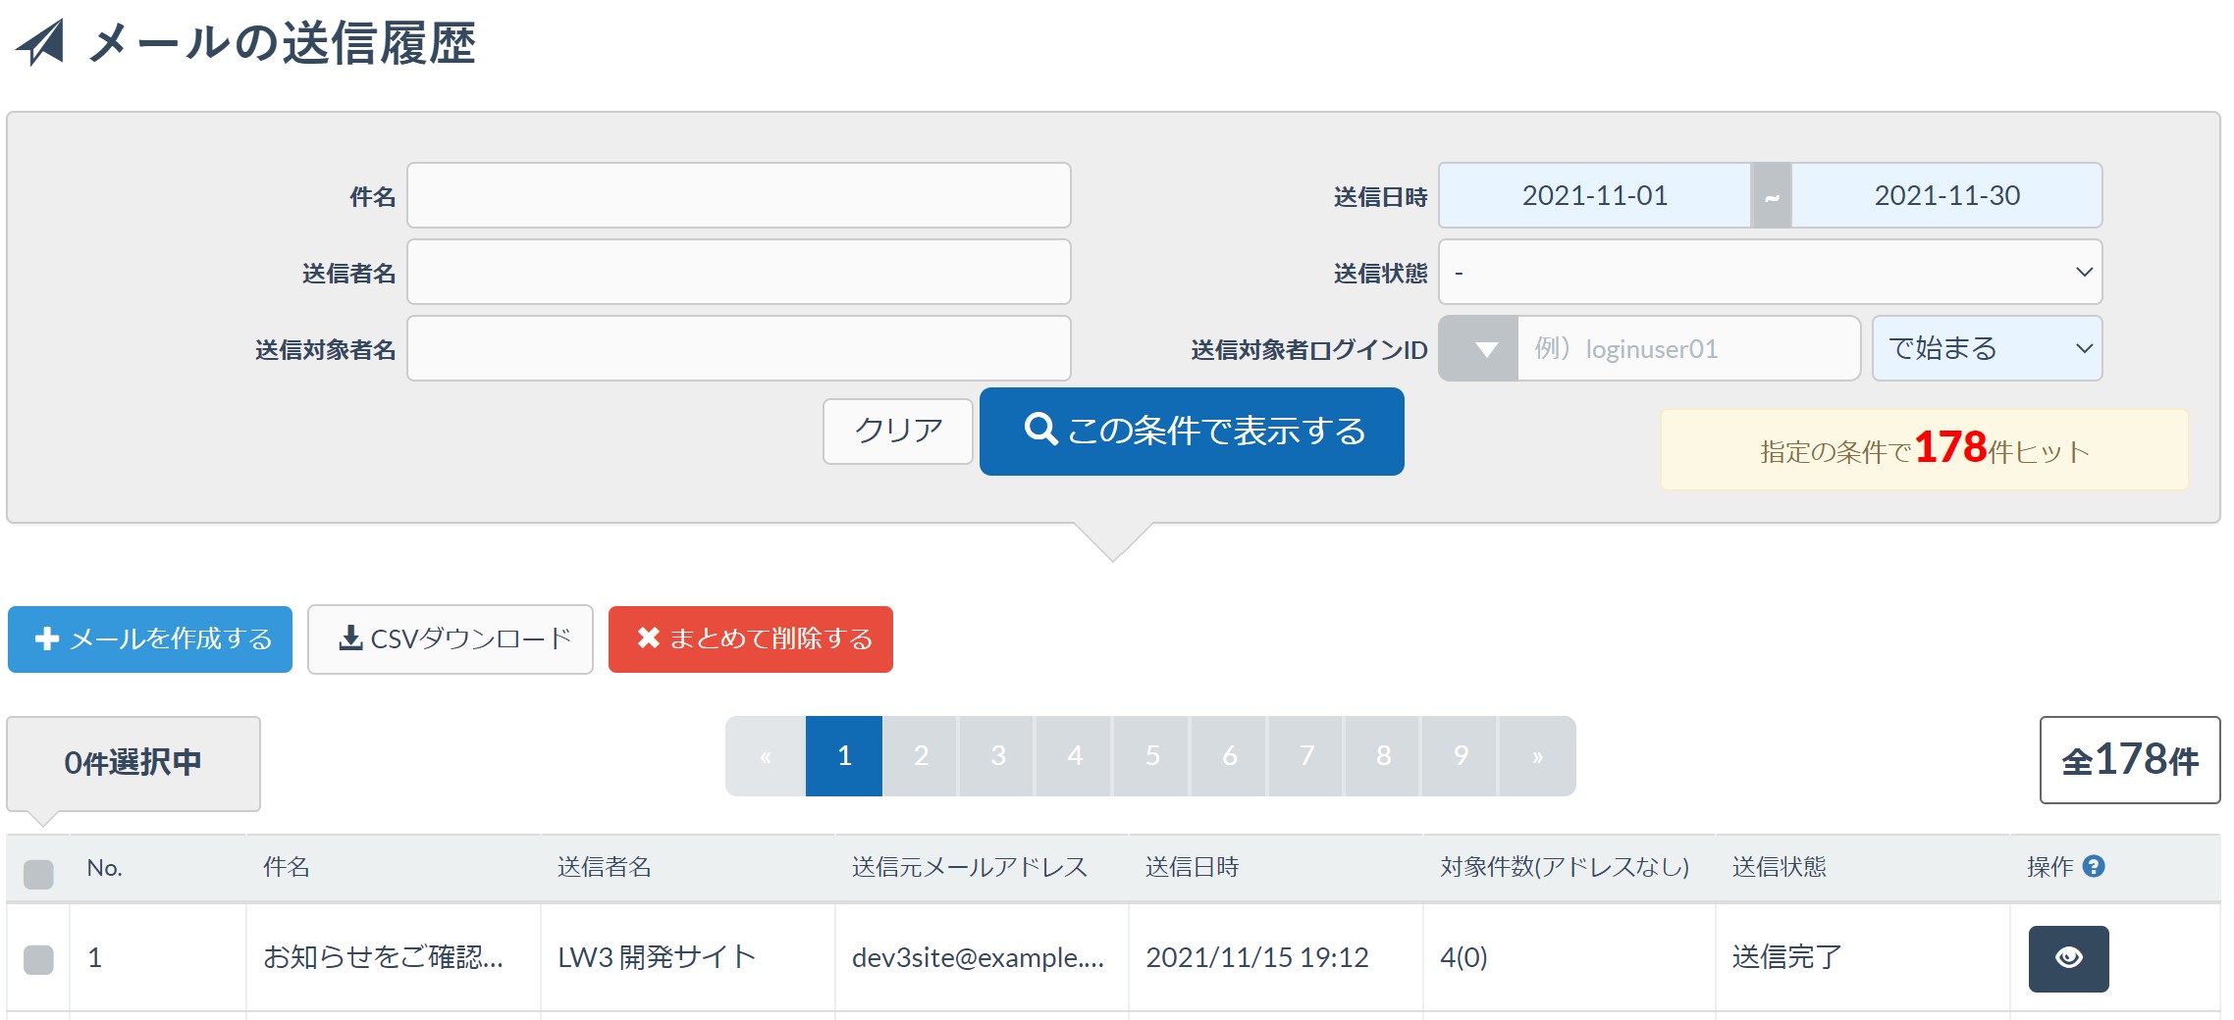Select current page 1 in pagination
Image resolution: width=2234 pixels, height=1020 pixels.
click(x=844, y=755)
